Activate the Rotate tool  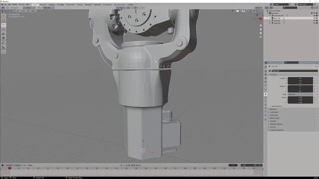click(x=3, y=29)
